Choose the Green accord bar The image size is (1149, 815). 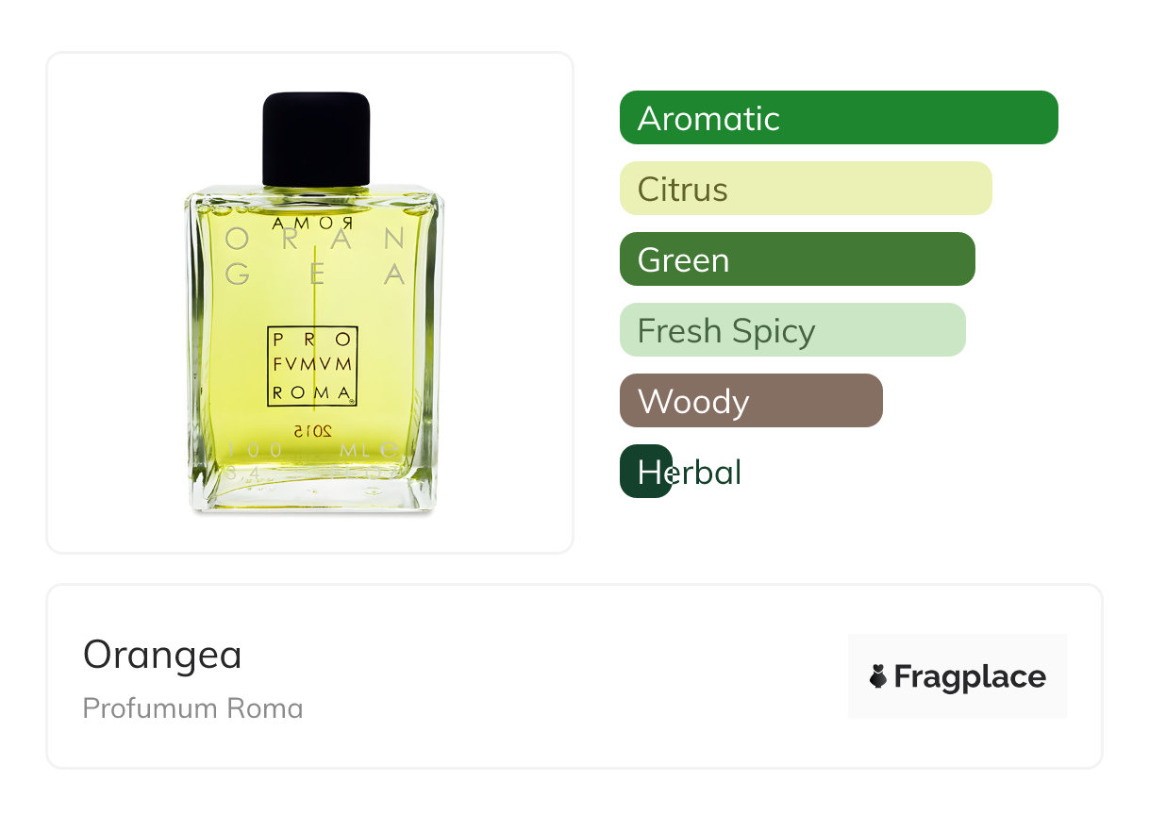[797, 259]
